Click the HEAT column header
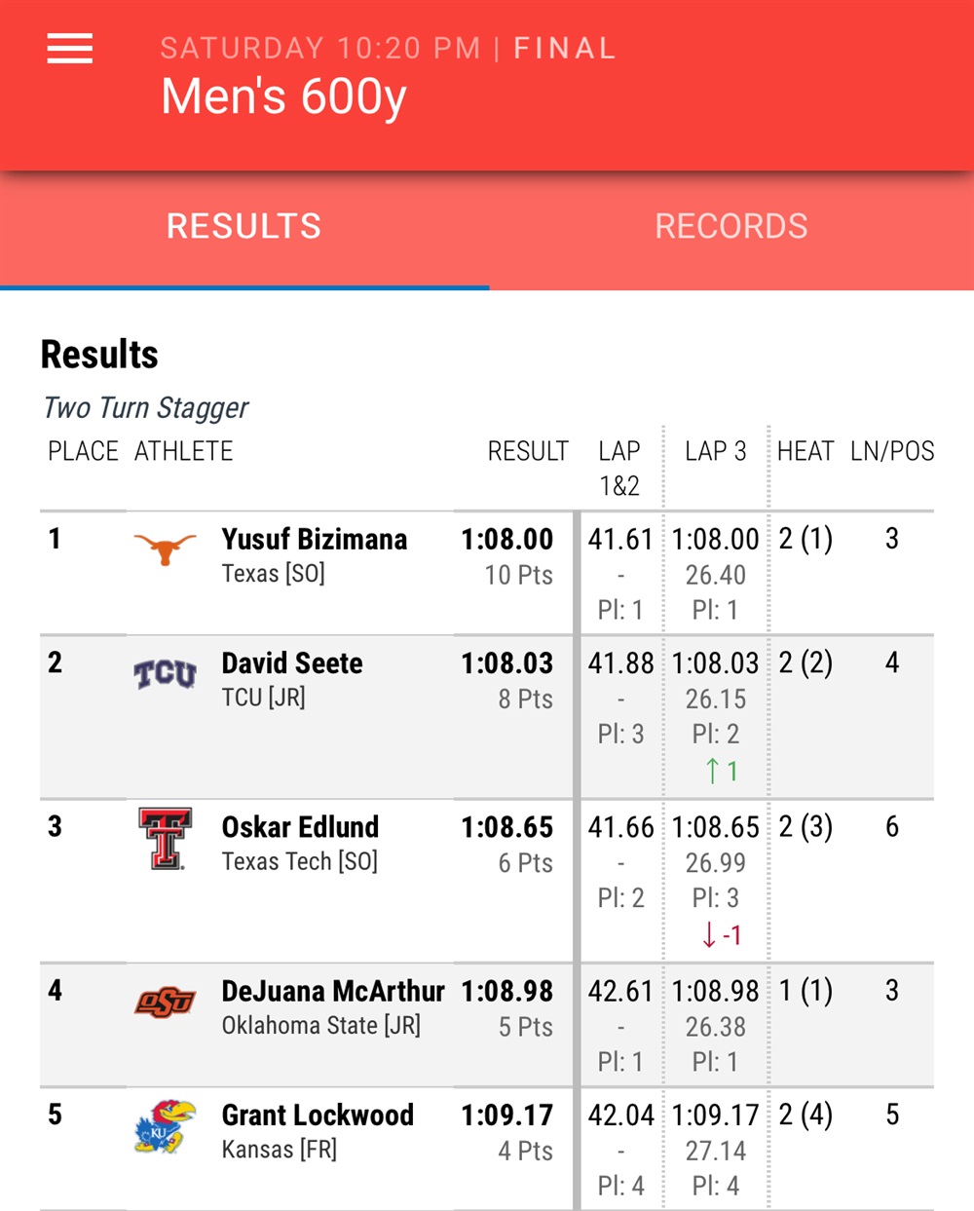Image resolution: width=974 pixels, height=1211 pixels. tap(805, 451)
